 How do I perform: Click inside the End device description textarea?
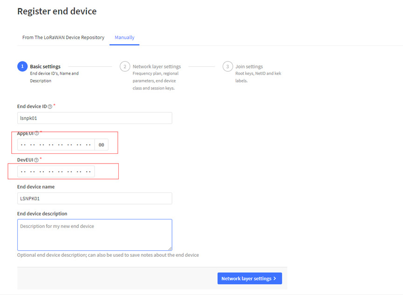pos(95,235)
